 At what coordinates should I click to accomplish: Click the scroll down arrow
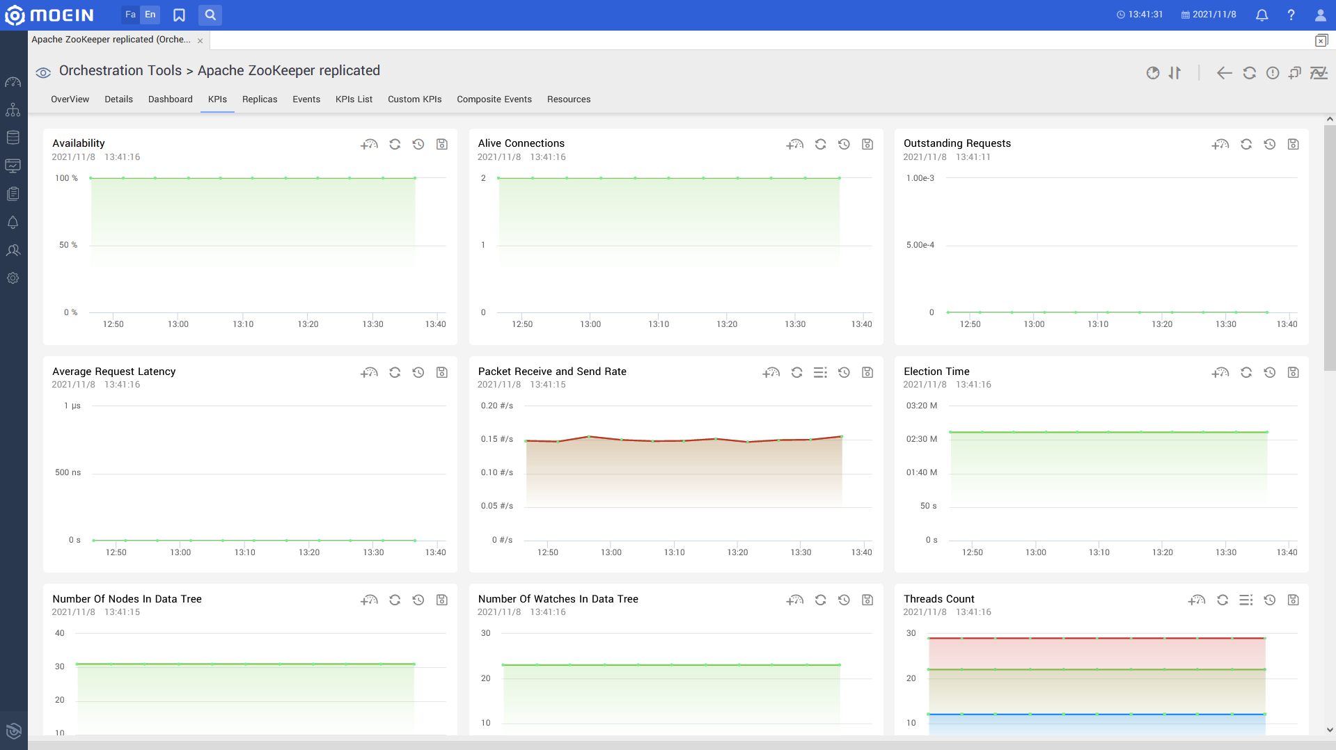[x=1330, y=730]
